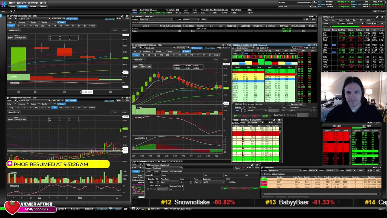Click BUY button in the Order Entry window
The width and height of the screenshot is (387, 218).
click(225, 189)
